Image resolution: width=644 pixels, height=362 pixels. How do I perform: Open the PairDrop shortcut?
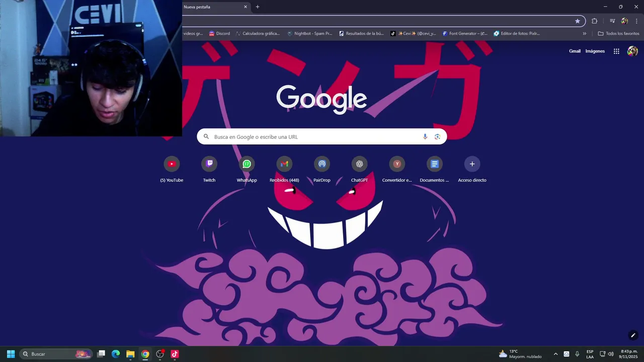click(x=322, y=164)
